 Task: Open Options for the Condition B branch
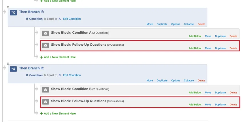coord(176,80)
